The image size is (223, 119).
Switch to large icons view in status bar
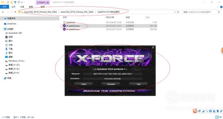(220, 117)
